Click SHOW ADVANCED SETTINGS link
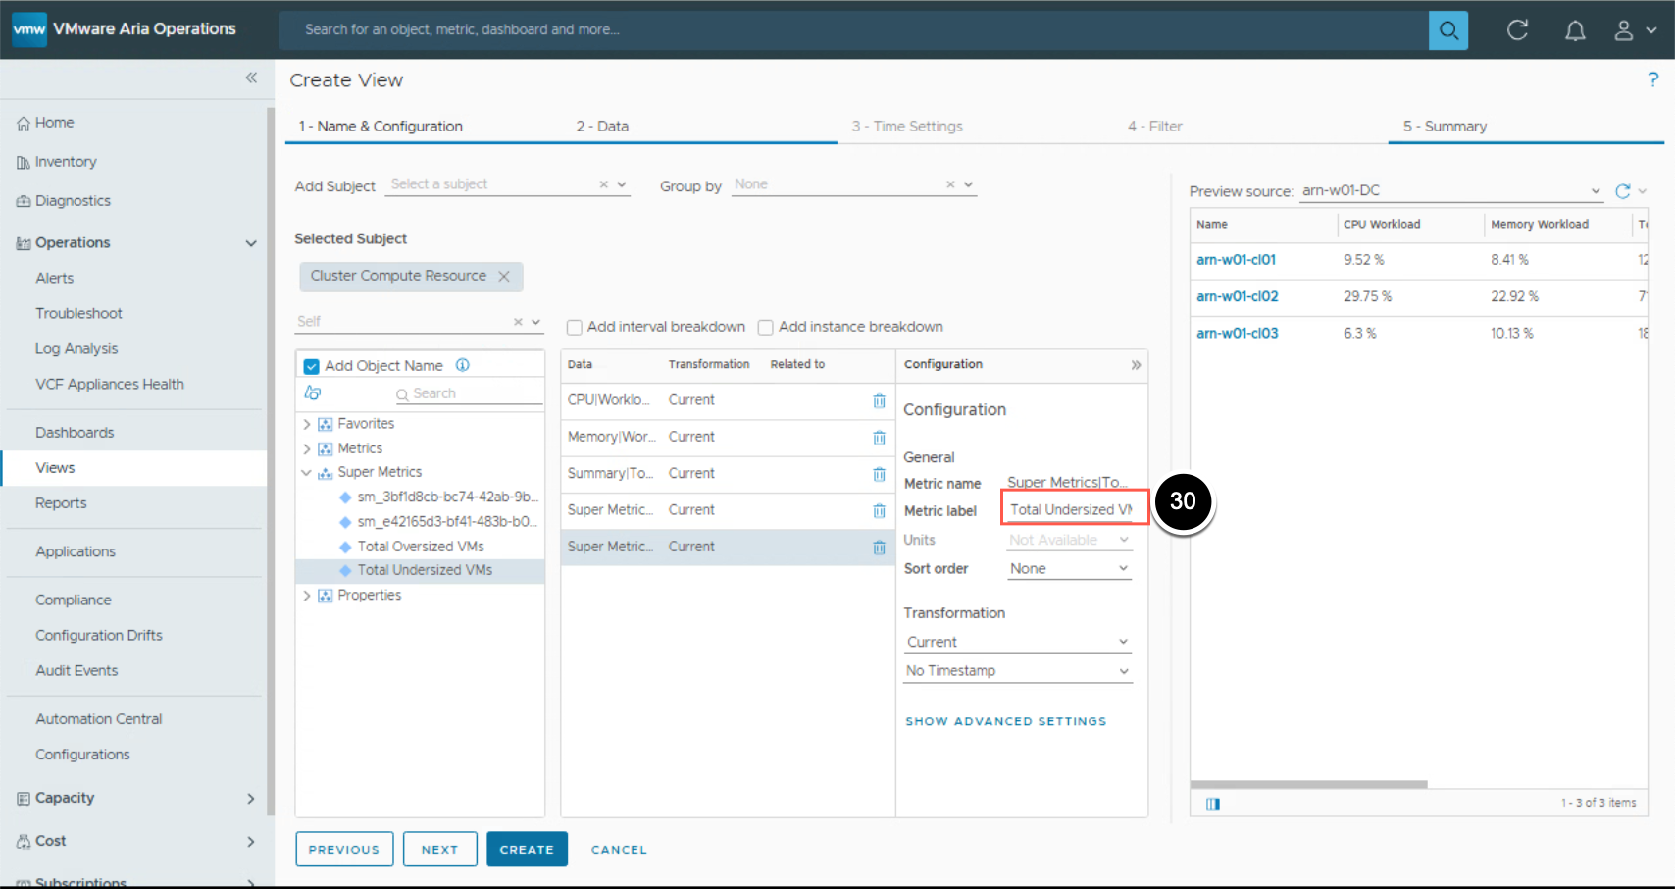The image size is (1675, 889). point(1005,721)
